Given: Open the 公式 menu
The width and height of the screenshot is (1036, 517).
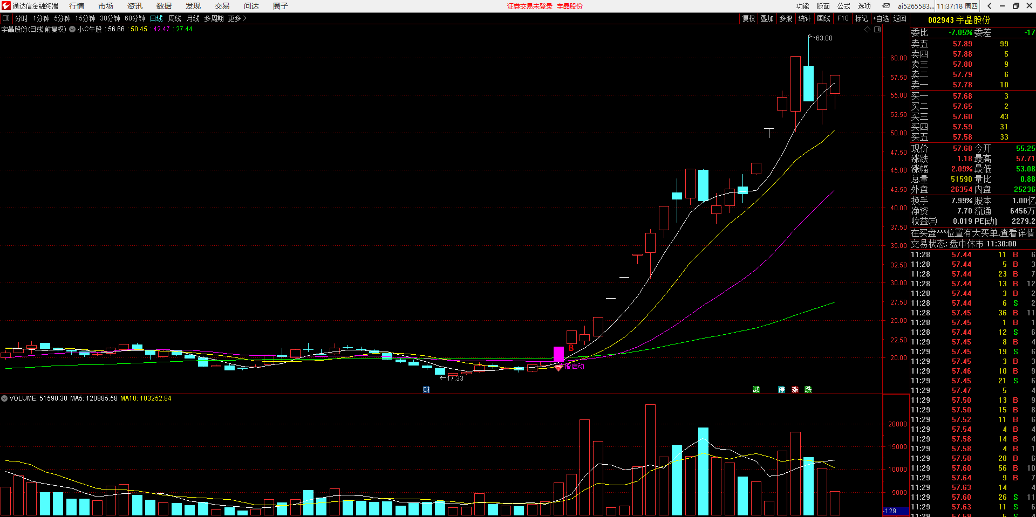Looking at the screenshot, I should 844,6.
